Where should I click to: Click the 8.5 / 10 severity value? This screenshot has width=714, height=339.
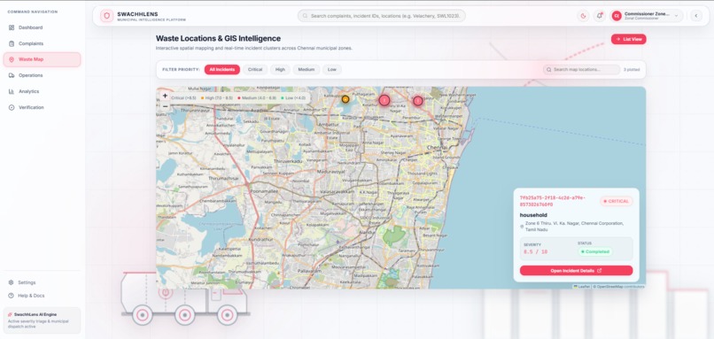[x=535, y=251]
